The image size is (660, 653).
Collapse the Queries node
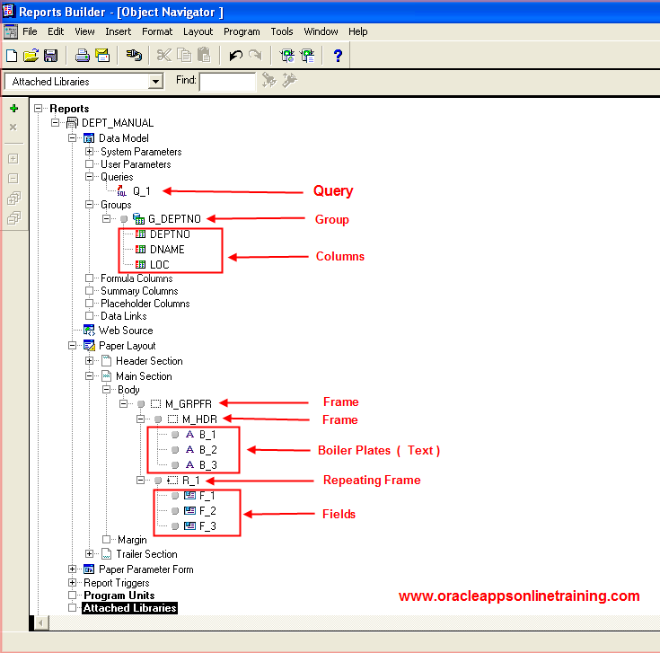[89, 176]
